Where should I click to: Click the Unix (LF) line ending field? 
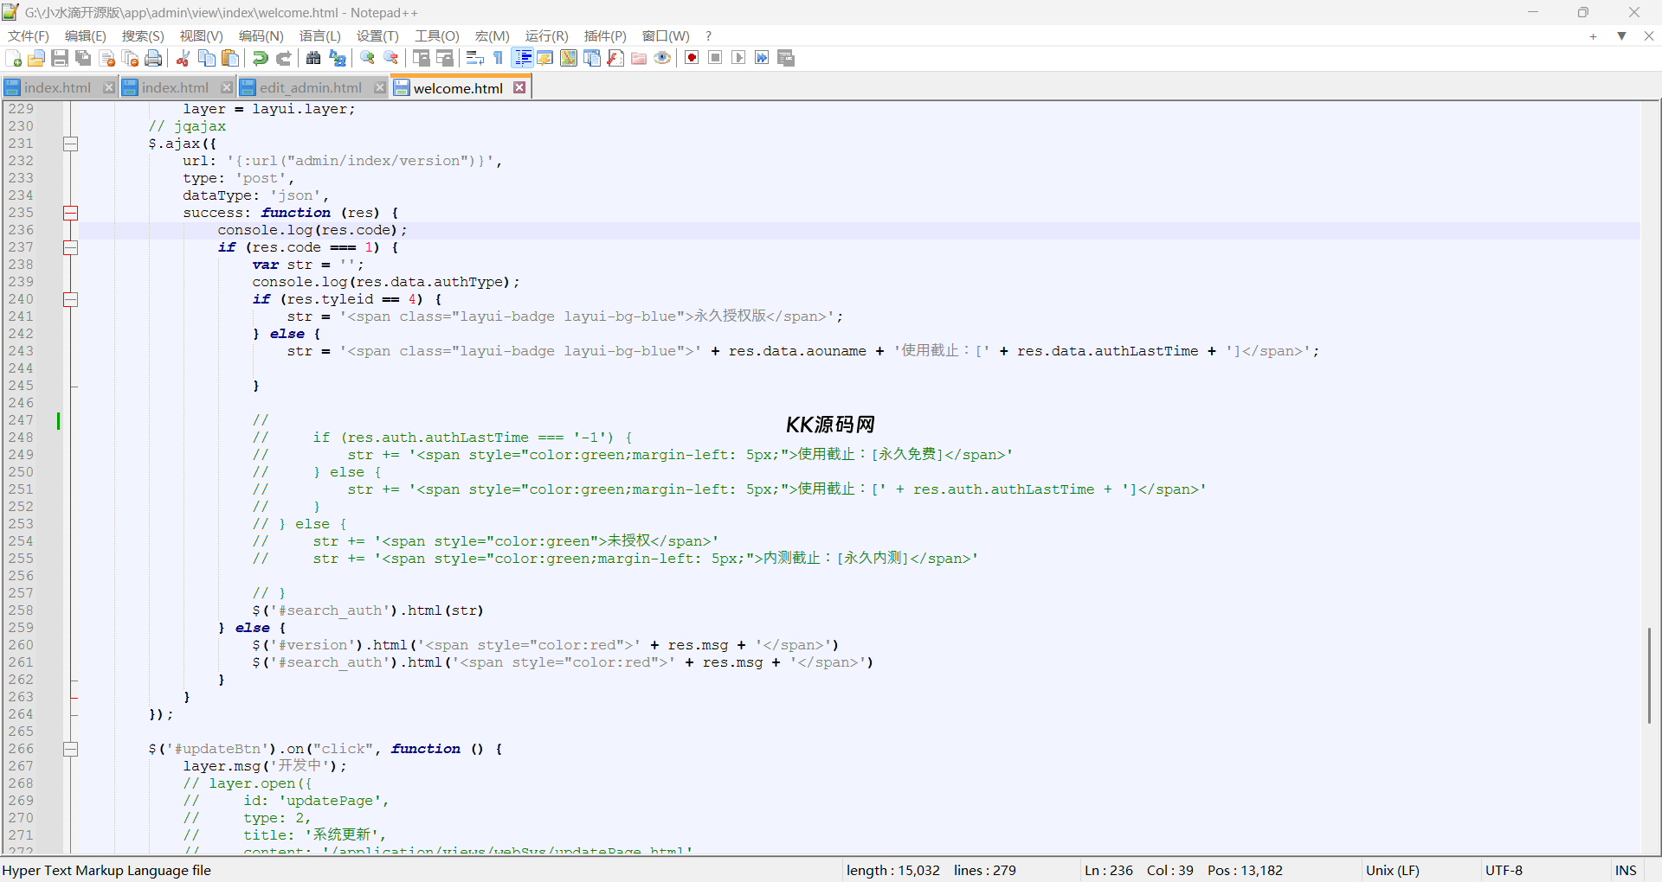[1392, 870]
